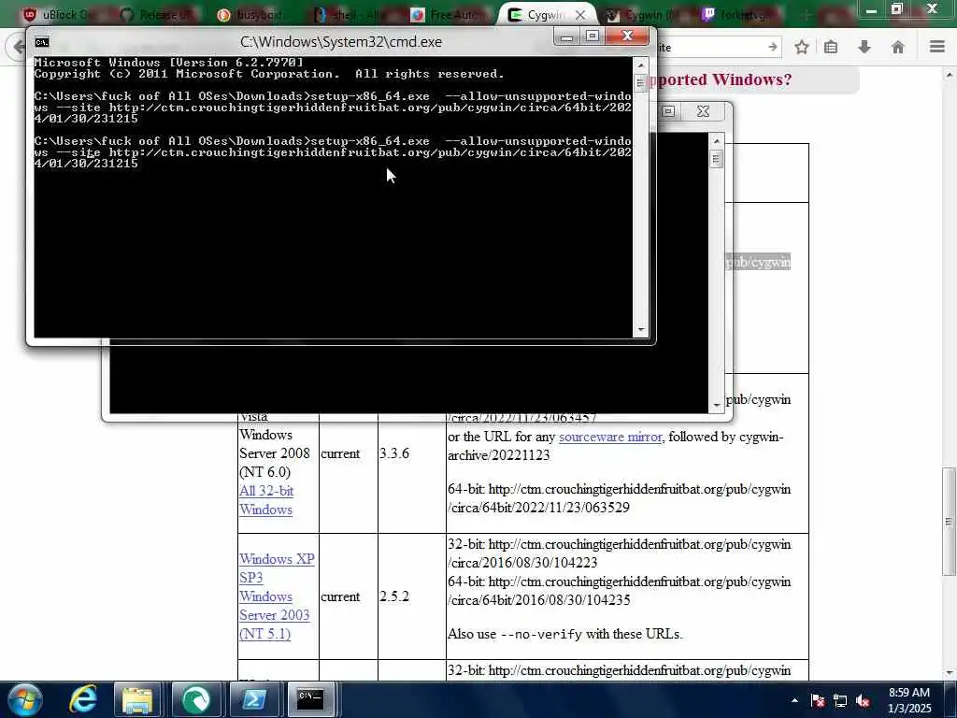957x718 pixels.
Task: Open the network tray icon
Action: click(x=840, y=700)
